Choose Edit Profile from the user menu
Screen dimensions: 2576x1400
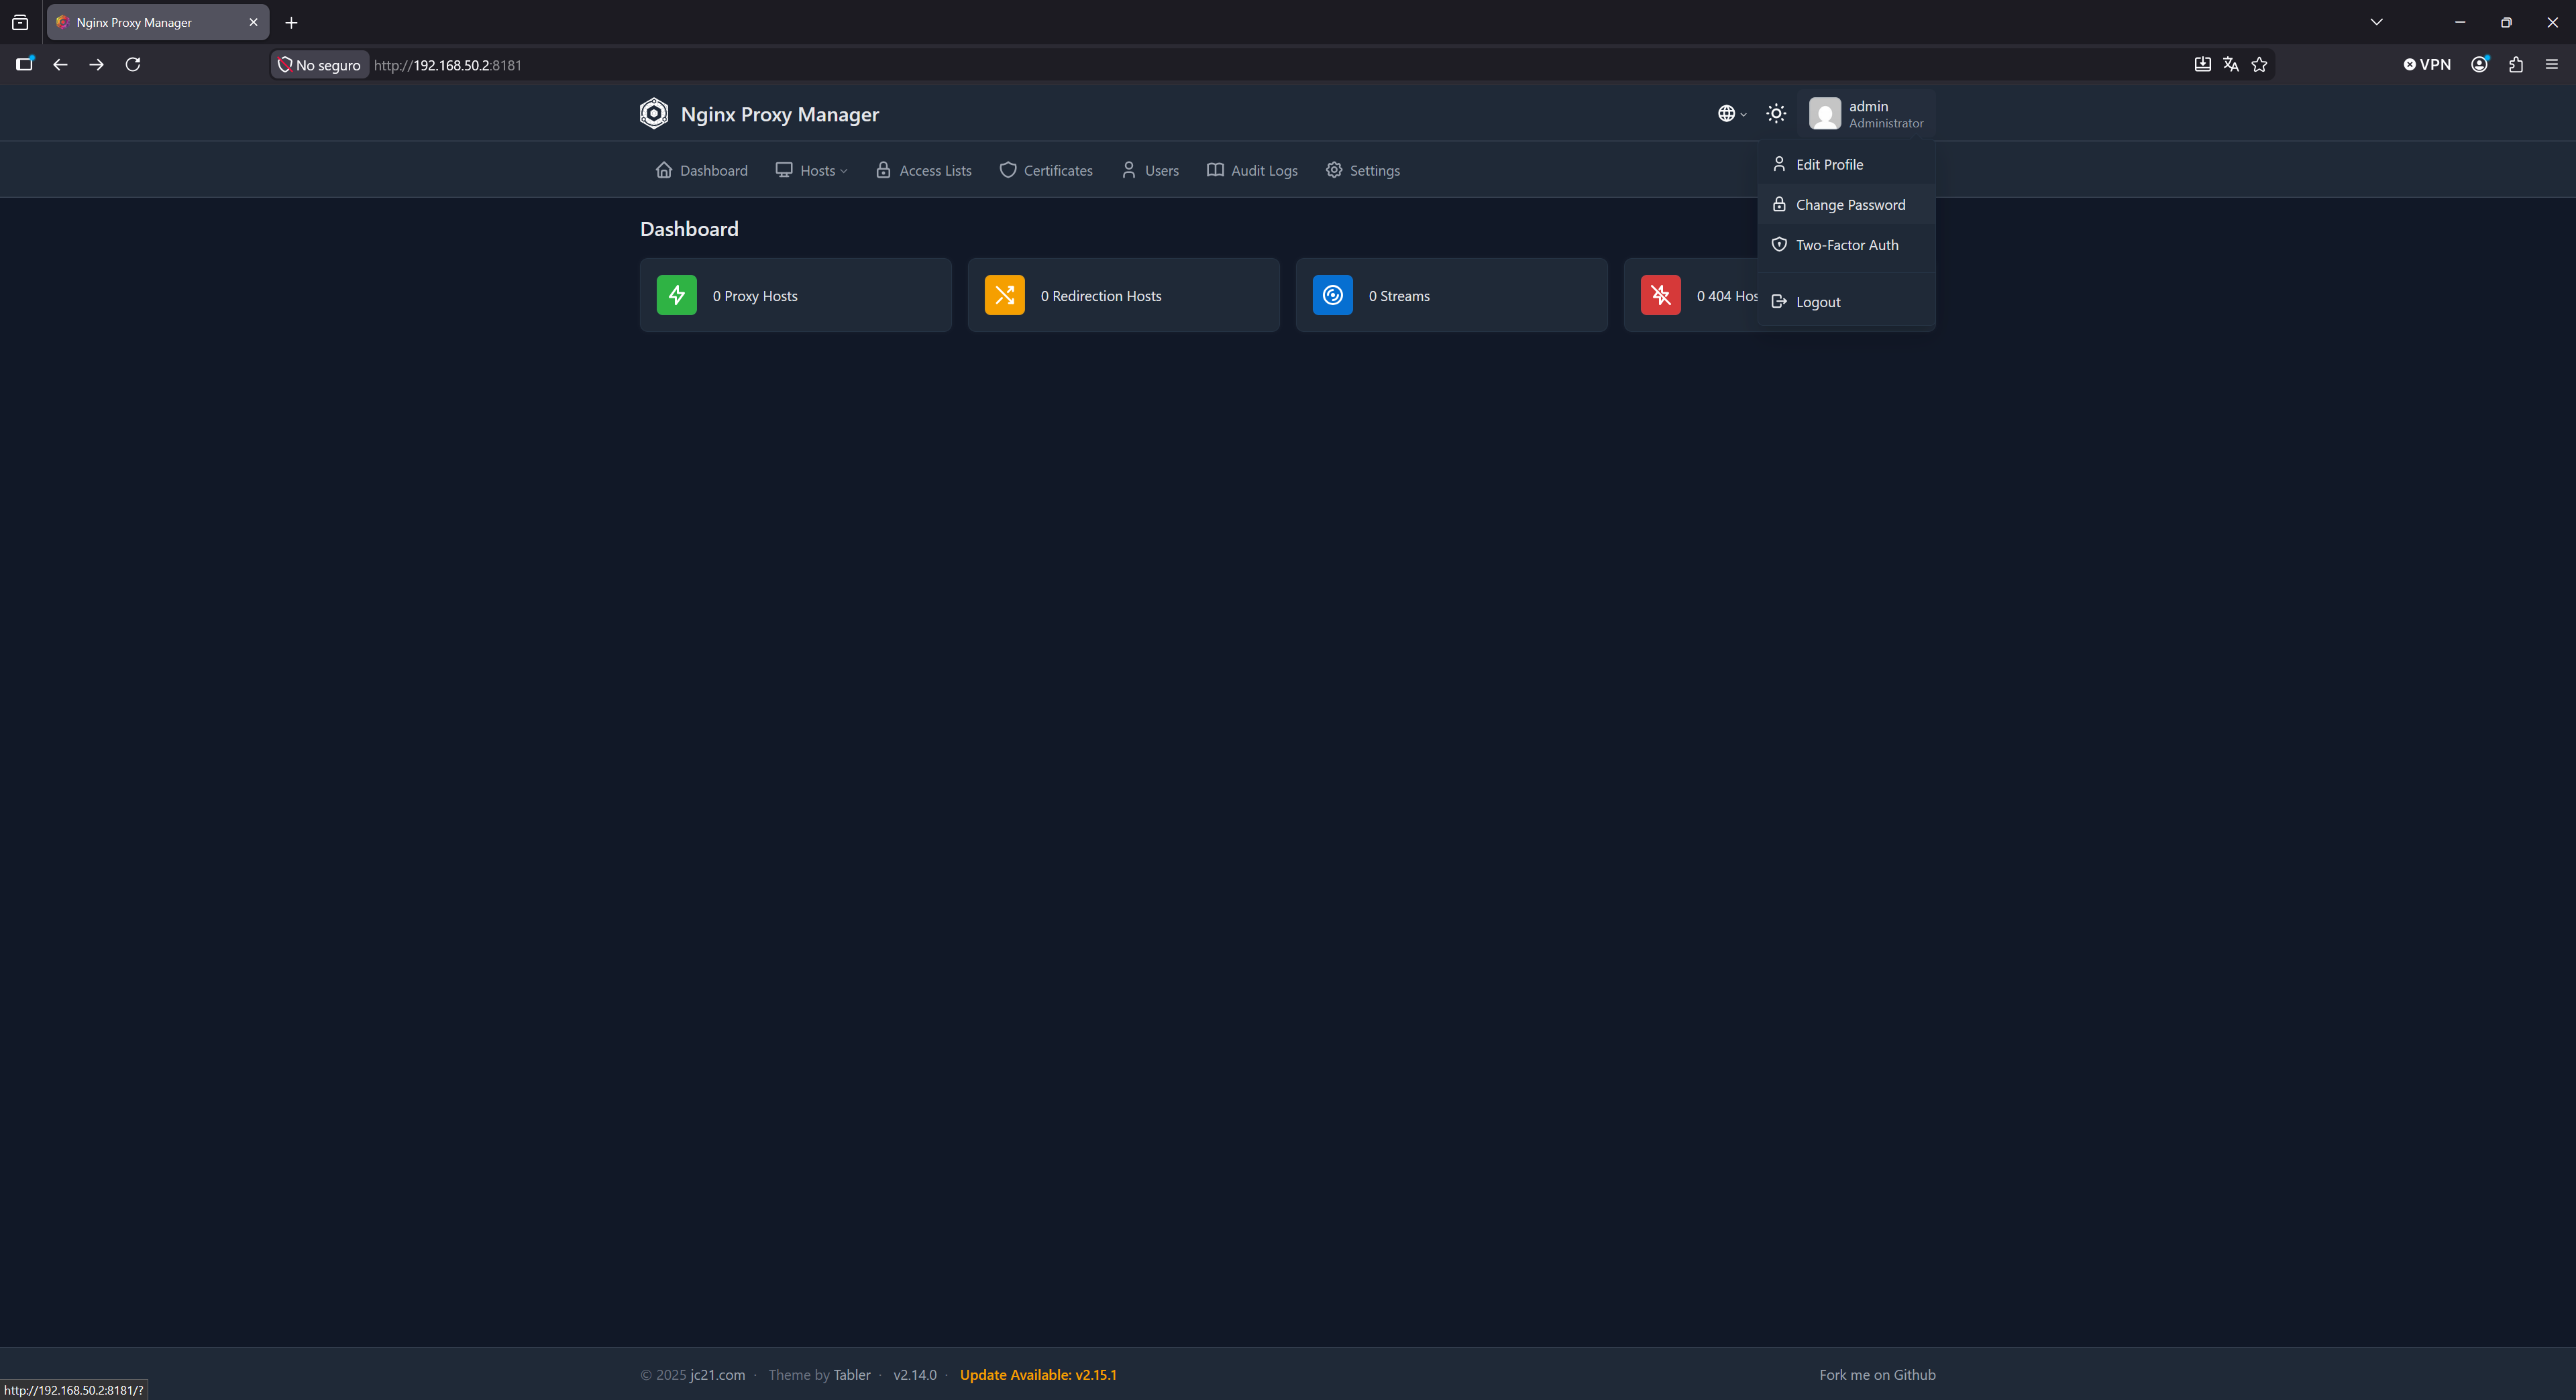(1846, 165)
